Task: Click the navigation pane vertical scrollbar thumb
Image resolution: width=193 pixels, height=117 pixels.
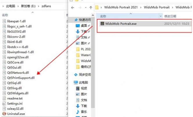Action: [x=93, y=63]
